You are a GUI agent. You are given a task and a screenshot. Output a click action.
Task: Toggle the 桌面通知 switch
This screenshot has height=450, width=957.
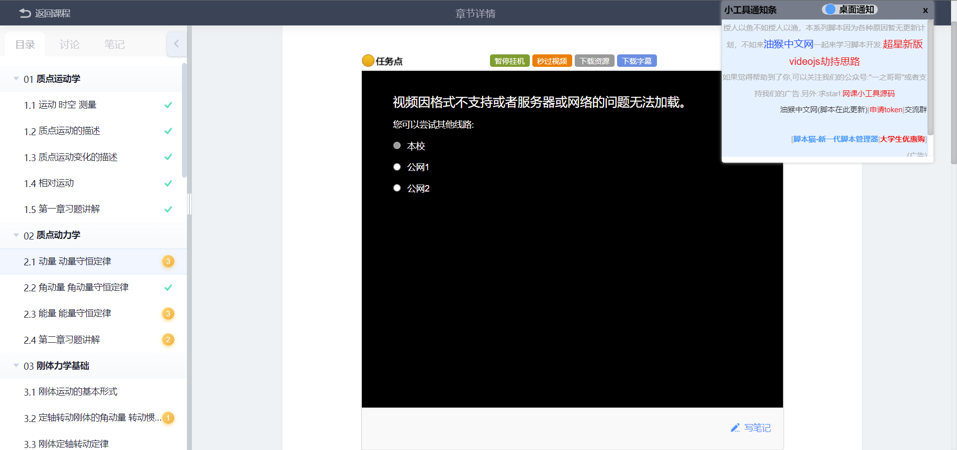tap(830, 9)
